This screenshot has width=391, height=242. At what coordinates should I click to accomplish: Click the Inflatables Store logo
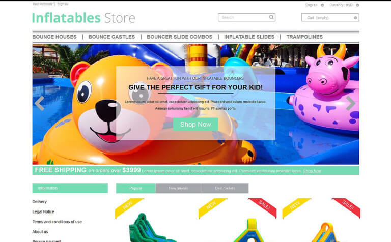[83, 18]
